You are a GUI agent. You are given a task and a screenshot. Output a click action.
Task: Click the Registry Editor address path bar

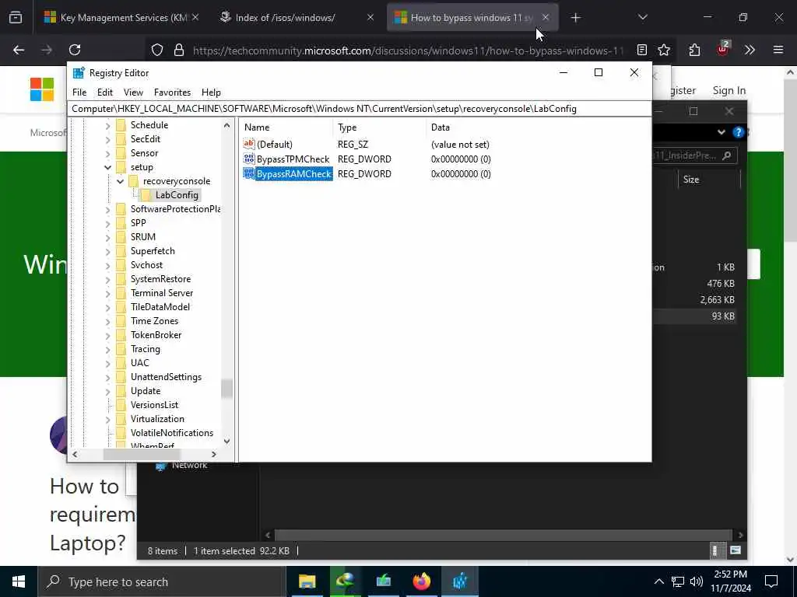(x=359, y=109)
